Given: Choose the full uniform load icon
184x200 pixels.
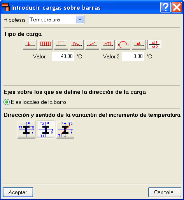Looking at the screenshot, I should (46, 45).
